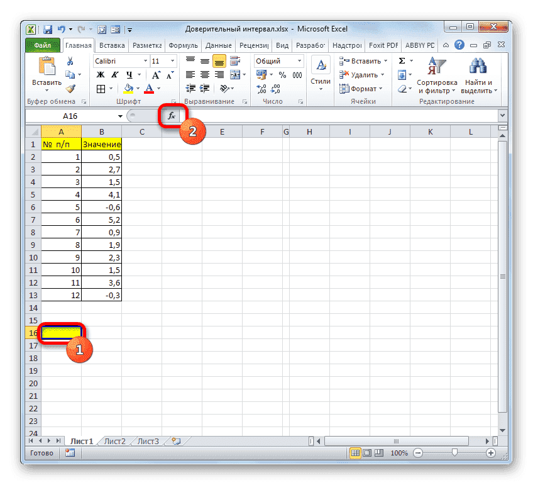Image resolution: width=533 pixels, height=485 pixels.
Task: Click the zoom slider handle
Action: pos(455,452)
